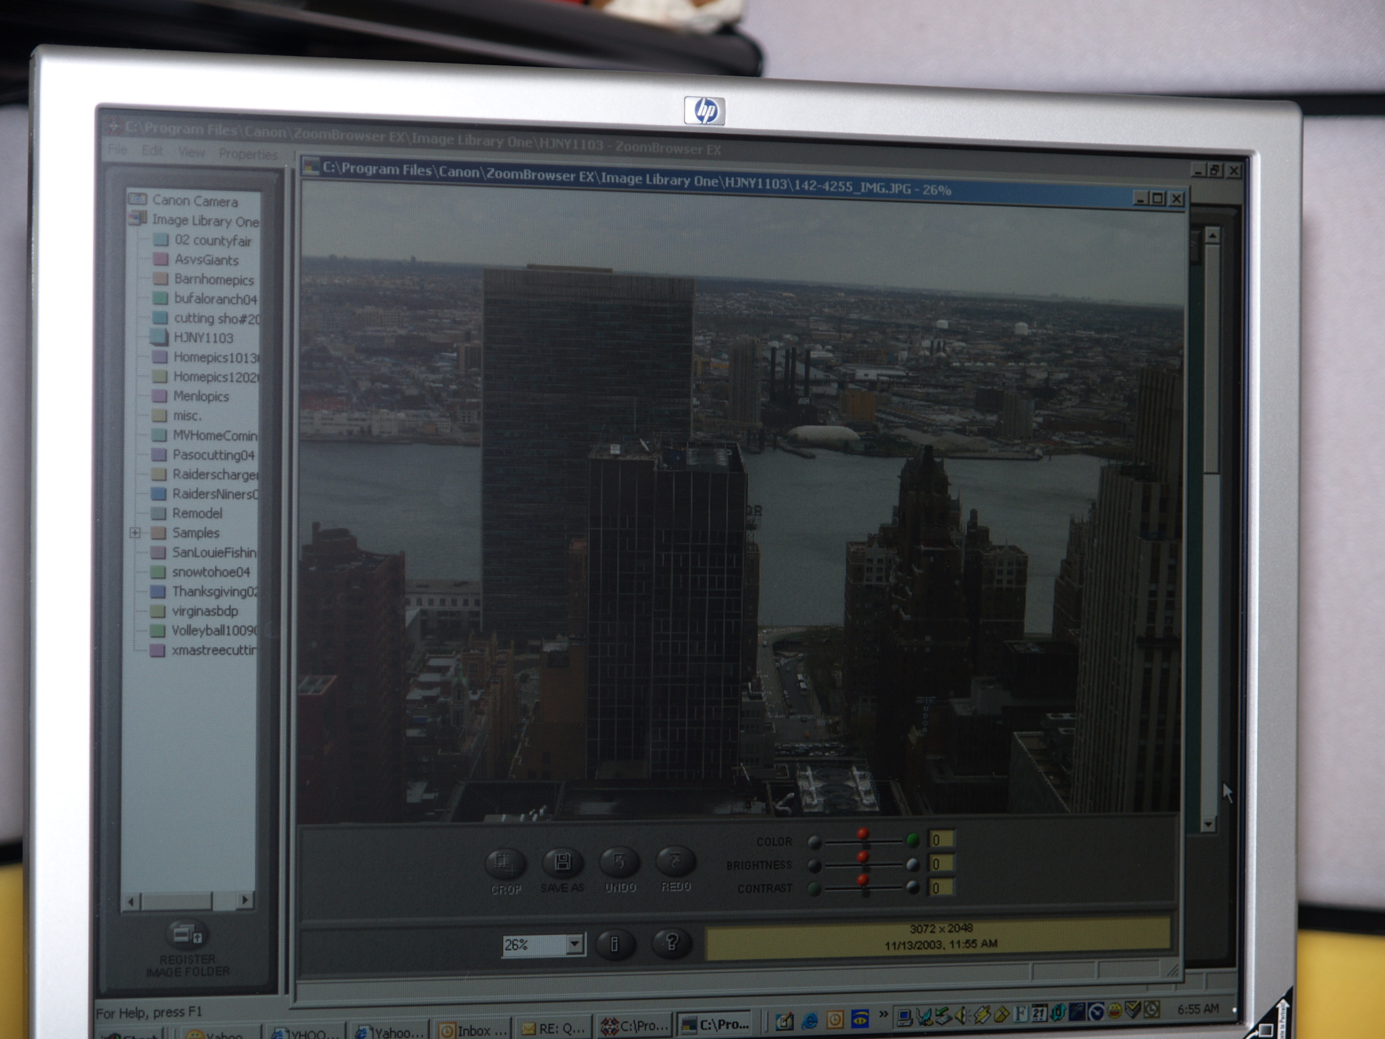
Task: Click the question mark help button
Action: click(671, 943)
